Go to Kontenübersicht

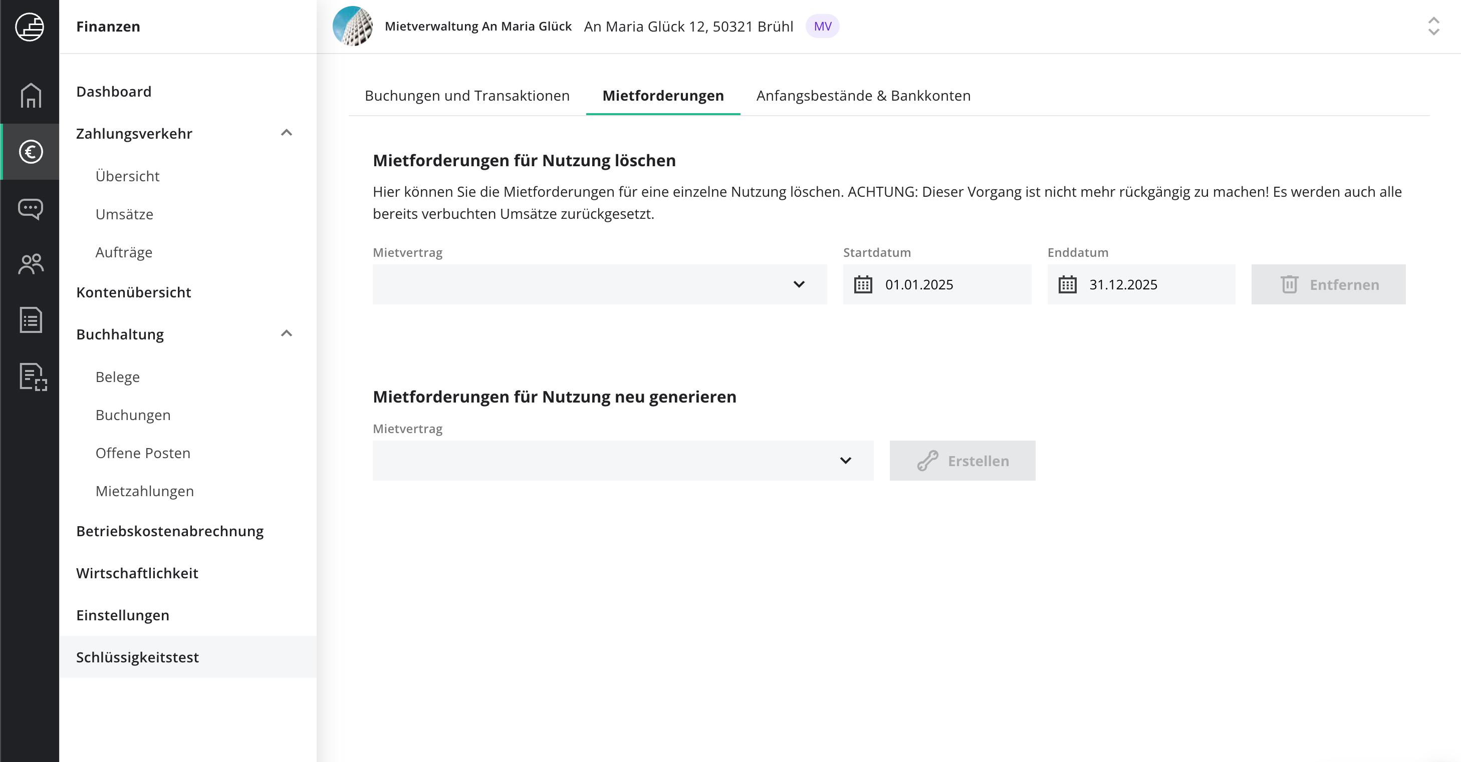coord(133,292)
